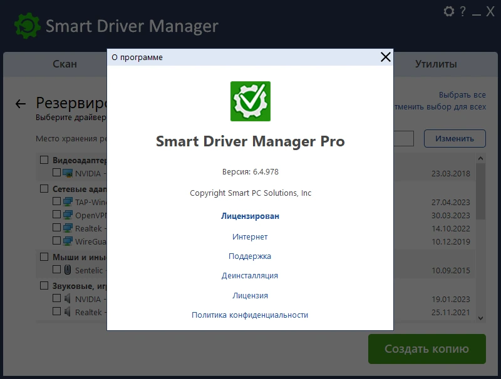
Task: Click the TAP-Windows network adapter icon
Action: click(68, 202)
